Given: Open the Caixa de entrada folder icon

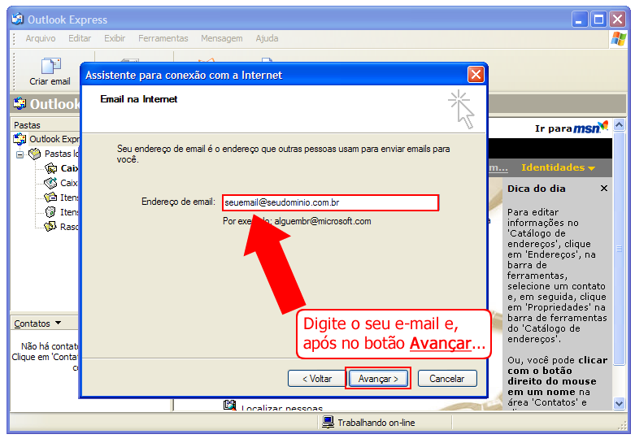Looking at the screenshot, I should coord(50,168).
